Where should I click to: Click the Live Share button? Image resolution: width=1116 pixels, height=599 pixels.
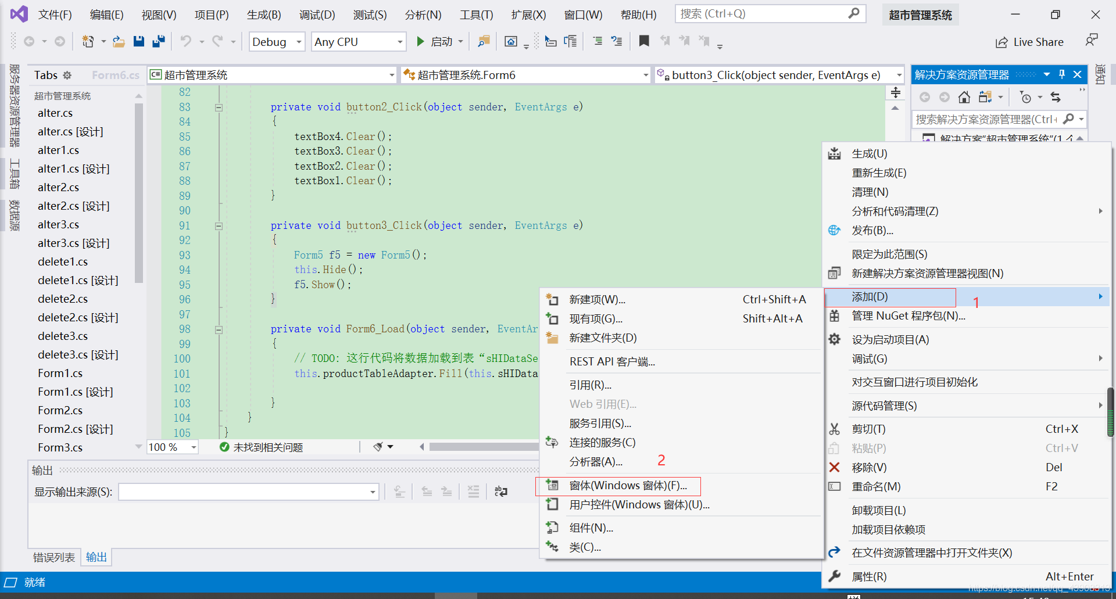[x=1029, y=42]
